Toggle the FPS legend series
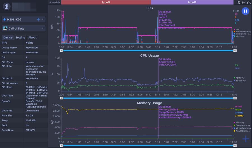The height and width of the screenshot is (148, 252). pos(236,29)
